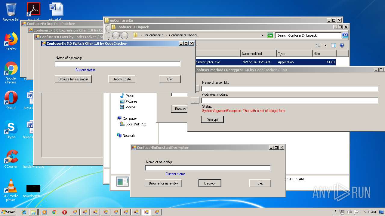Click Browse for assembly in Switch Killer
Screen dimensions: 385x216
(x=73, y=79)
